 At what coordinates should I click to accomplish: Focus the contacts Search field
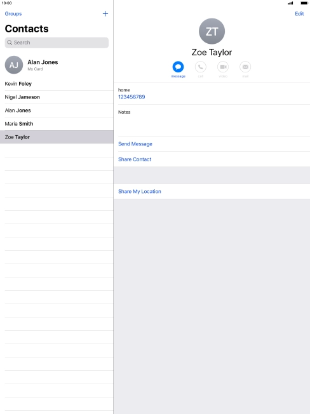pos(57,43)
